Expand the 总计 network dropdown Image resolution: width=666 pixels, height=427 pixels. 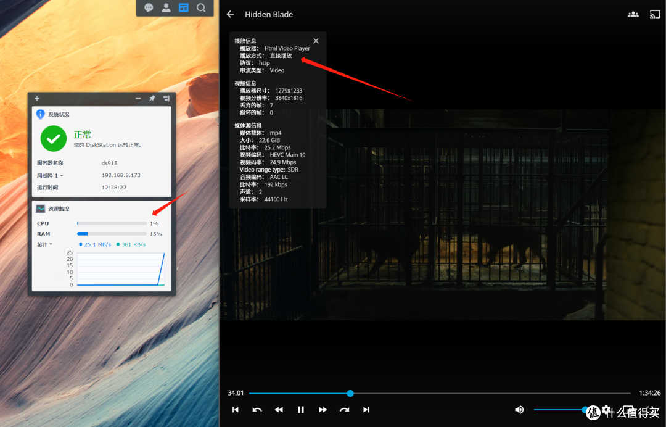(x=44, y=244)
